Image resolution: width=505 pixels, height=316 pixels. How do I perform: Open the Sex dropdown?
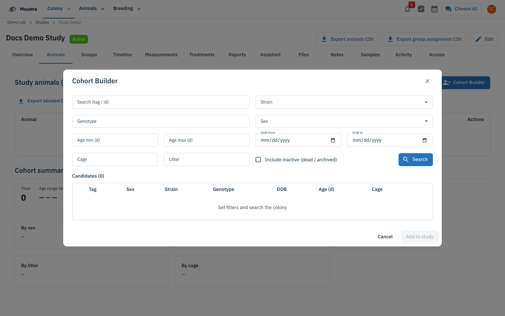click(x=344, y=121)
